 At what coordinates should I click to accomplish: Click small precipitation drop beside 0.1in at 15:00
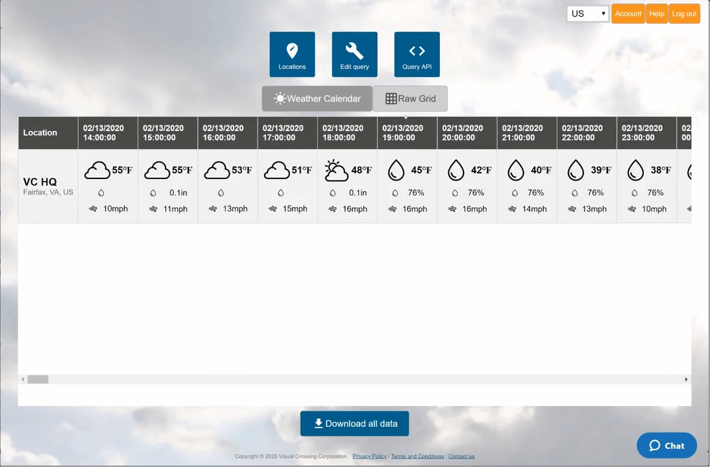tap(153, 193)
